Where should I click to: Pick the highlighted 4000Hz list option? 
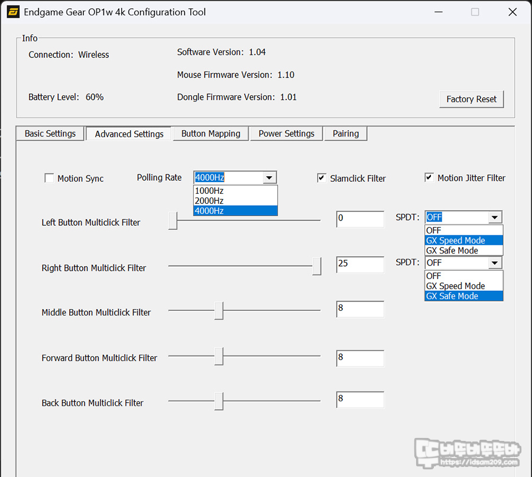[235, 210]
